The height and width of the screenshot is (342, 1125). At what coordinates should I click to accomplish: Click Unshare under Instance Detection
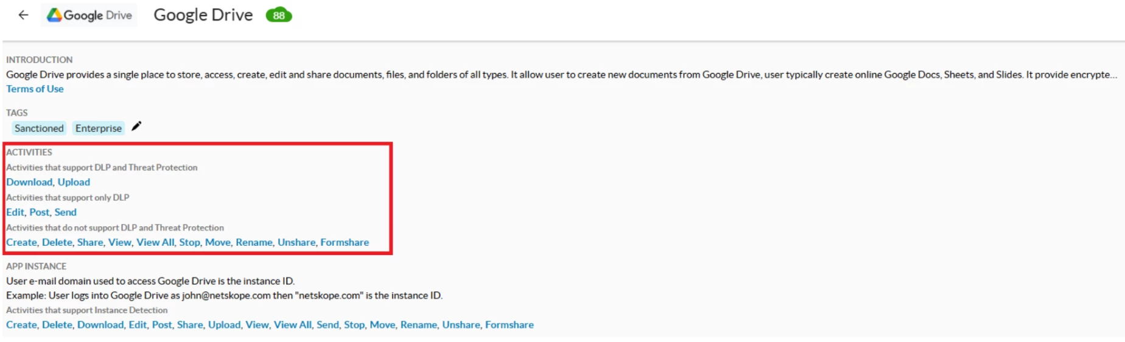pos(461,325)
